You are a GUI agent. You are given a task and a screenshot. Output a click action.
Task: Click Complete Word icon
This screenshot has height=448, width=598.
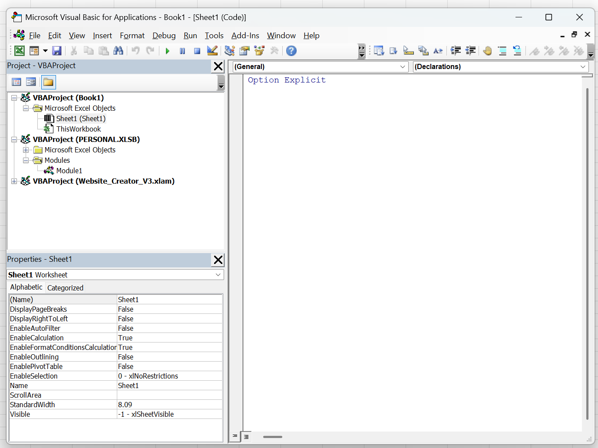coord(438,51)
